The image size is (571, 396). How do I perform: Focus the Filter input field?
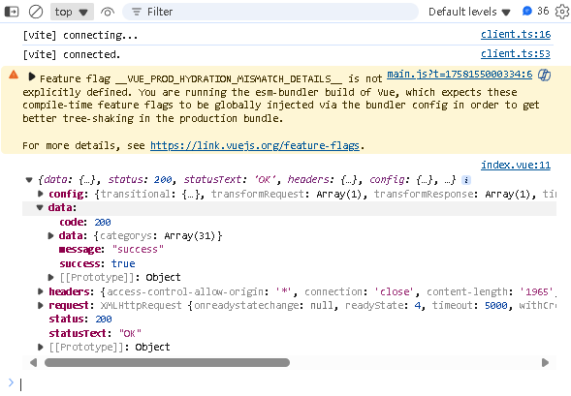pos(270,12)
